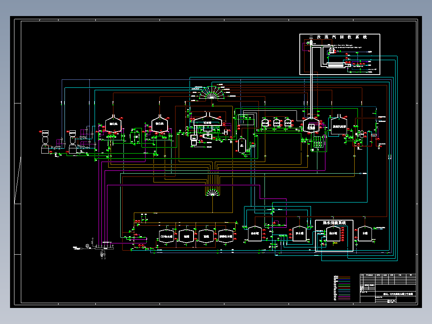Select the 酸罐 tank symbol
Viewport: 432px width, 324px height.
coord(206,236)
